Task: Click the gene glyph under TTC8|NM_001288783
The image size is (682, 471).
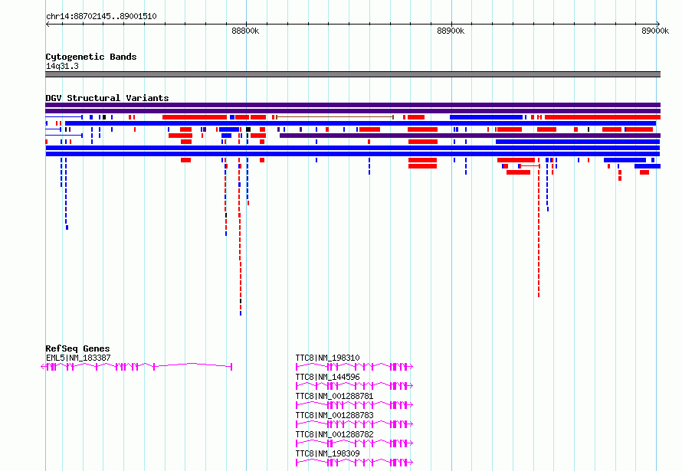Action: tap(354, 424)
